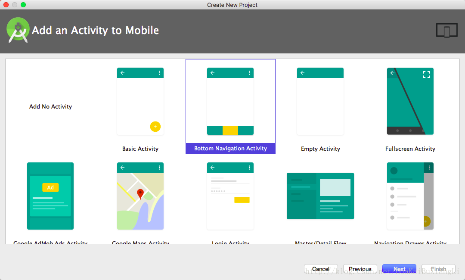Click the Empty Activity label
Image resolution: width=465 pixels, height=280 pixels.
(320, 149)
